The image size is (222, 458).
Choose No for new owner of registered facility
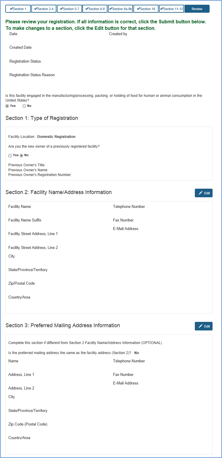coord(21,155)
